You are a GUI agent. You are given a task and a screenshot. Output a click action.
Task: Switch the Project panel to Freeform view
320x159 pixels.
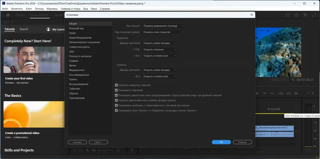pyautogui.click(x=94, y=150)
